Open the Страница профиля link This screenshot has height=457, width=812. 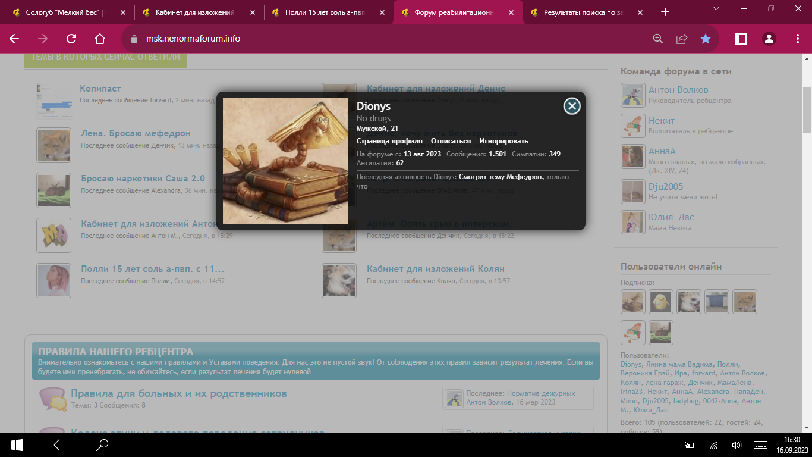click(x=389, y=141)
